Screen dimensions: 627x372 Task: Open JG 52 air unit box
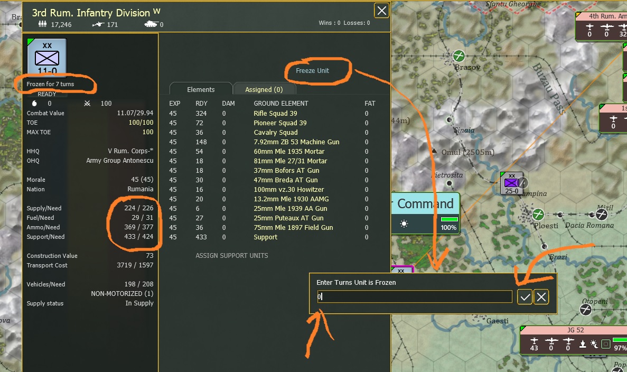pyautogui.click(x=574, y=340)
